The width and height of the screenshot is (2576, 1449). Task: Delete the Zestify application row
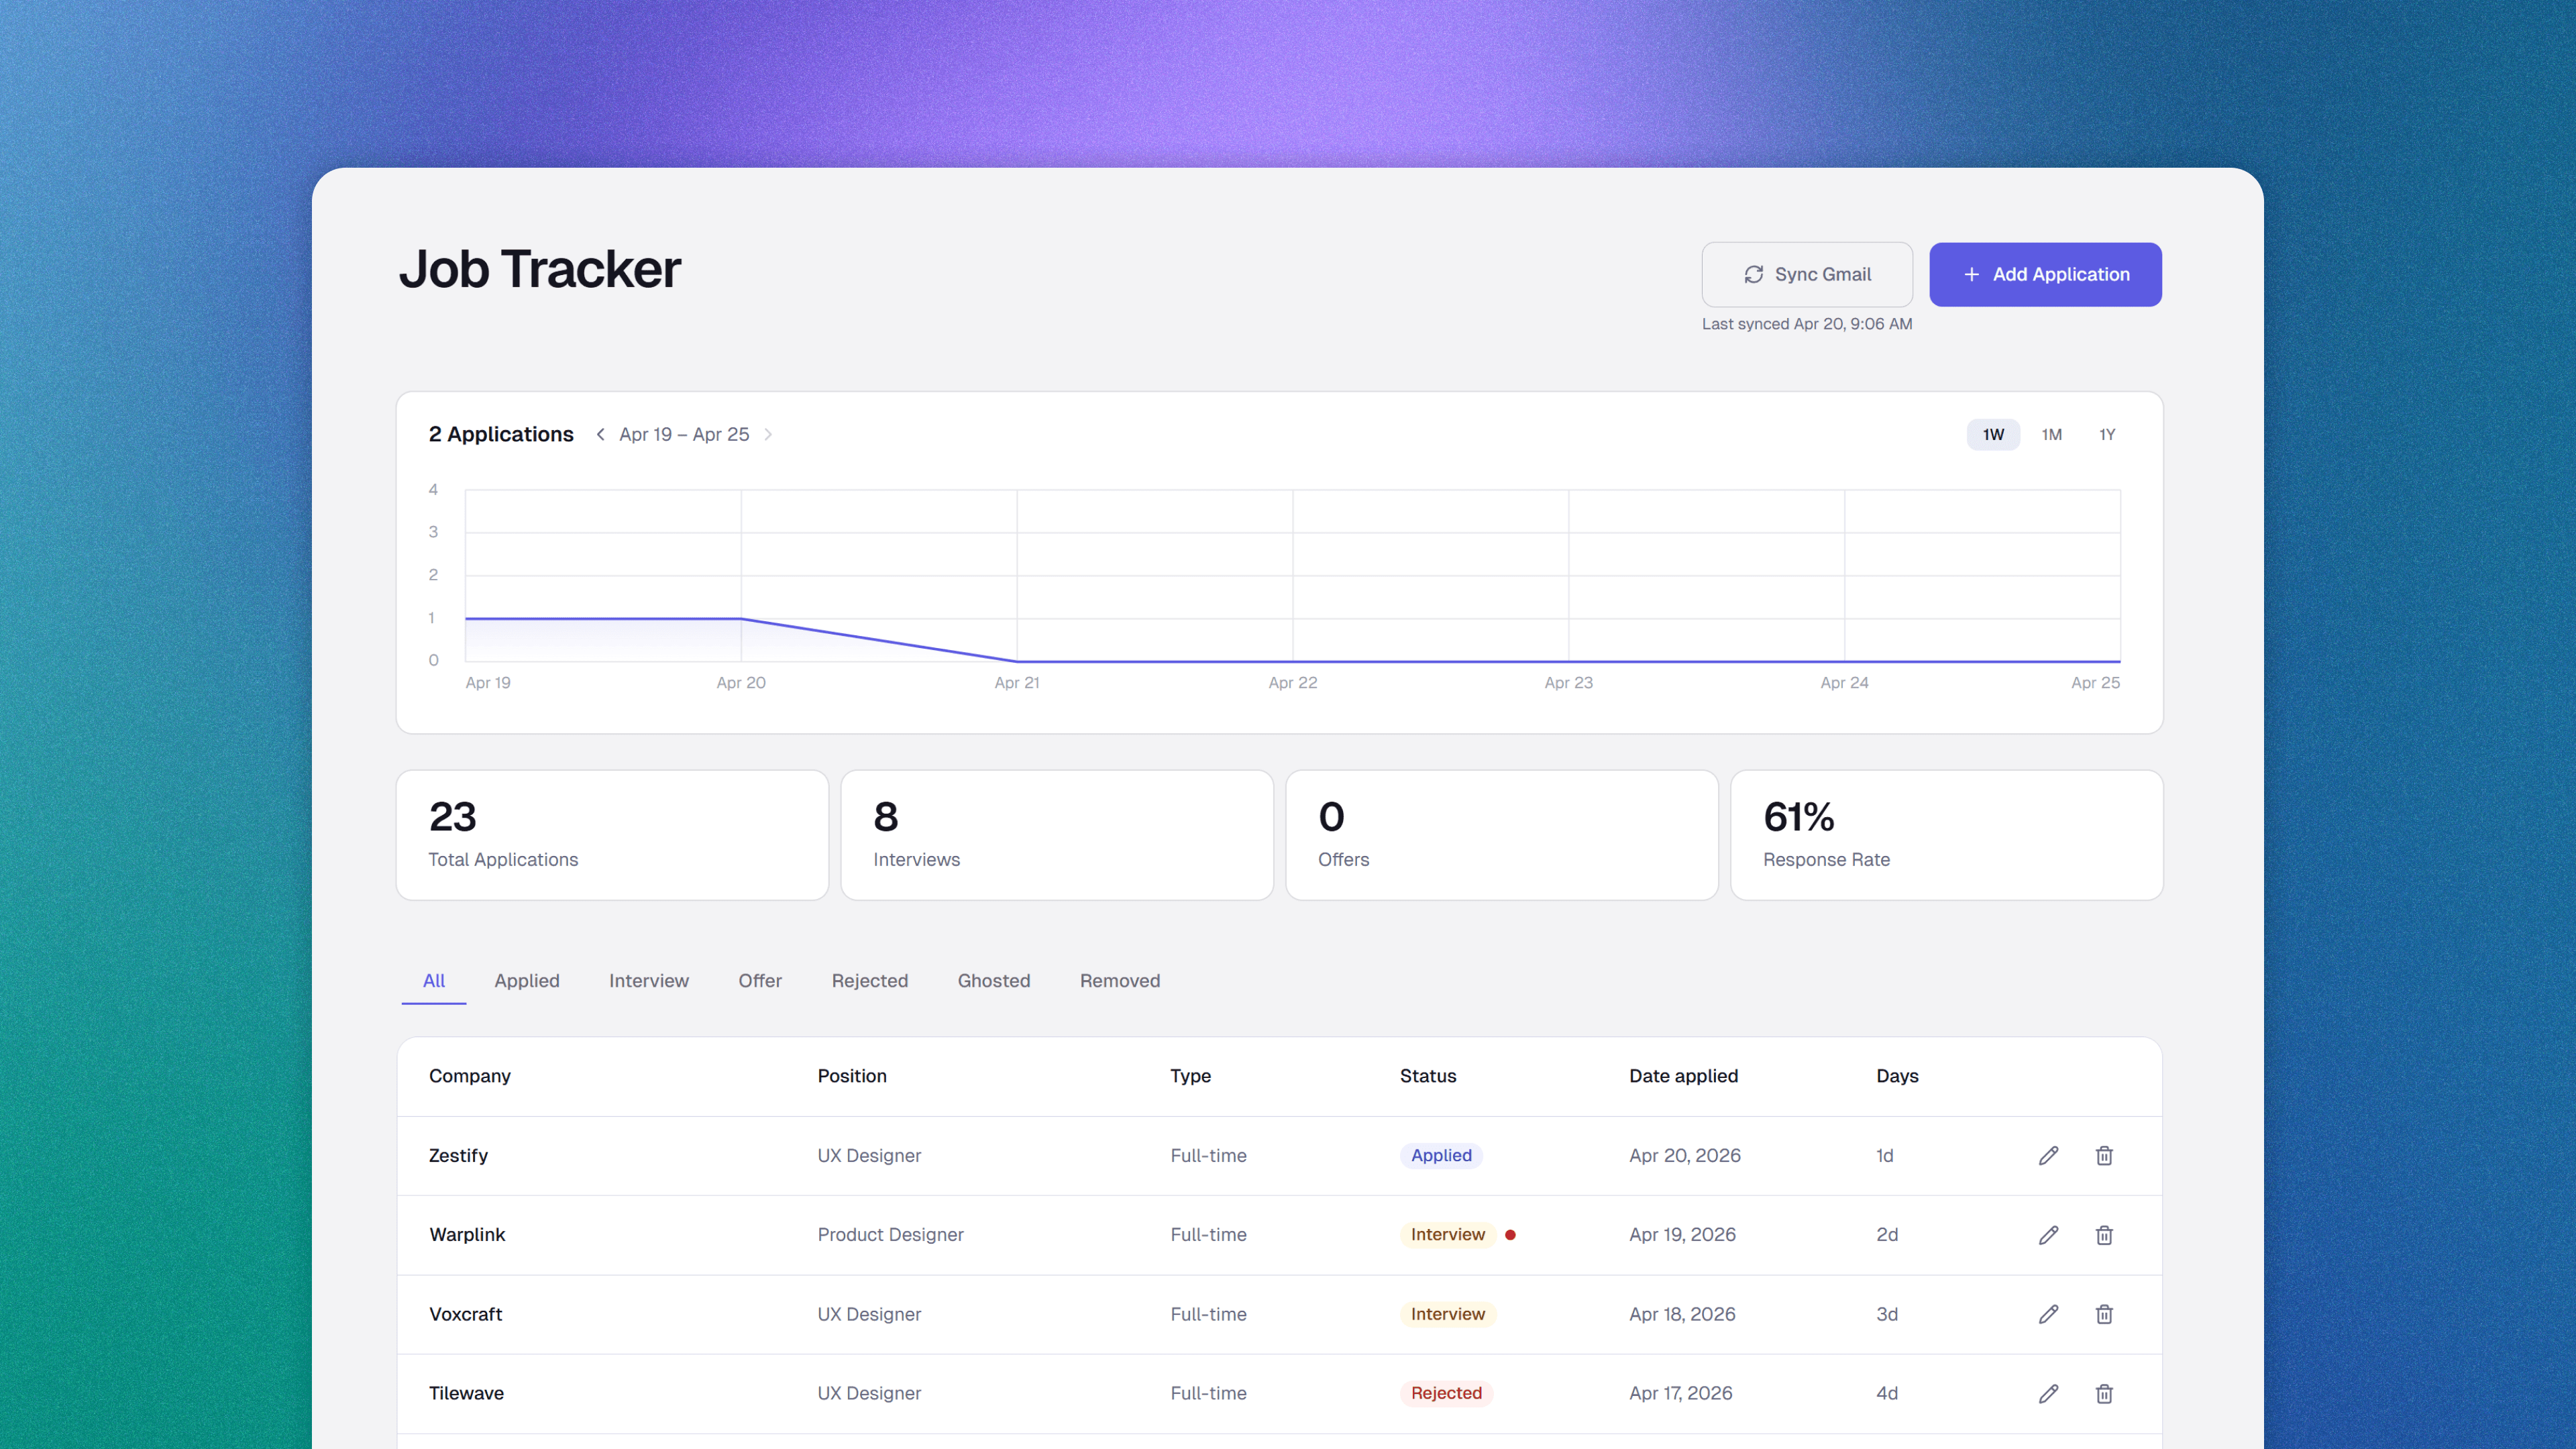[x=2104, y=1155]
